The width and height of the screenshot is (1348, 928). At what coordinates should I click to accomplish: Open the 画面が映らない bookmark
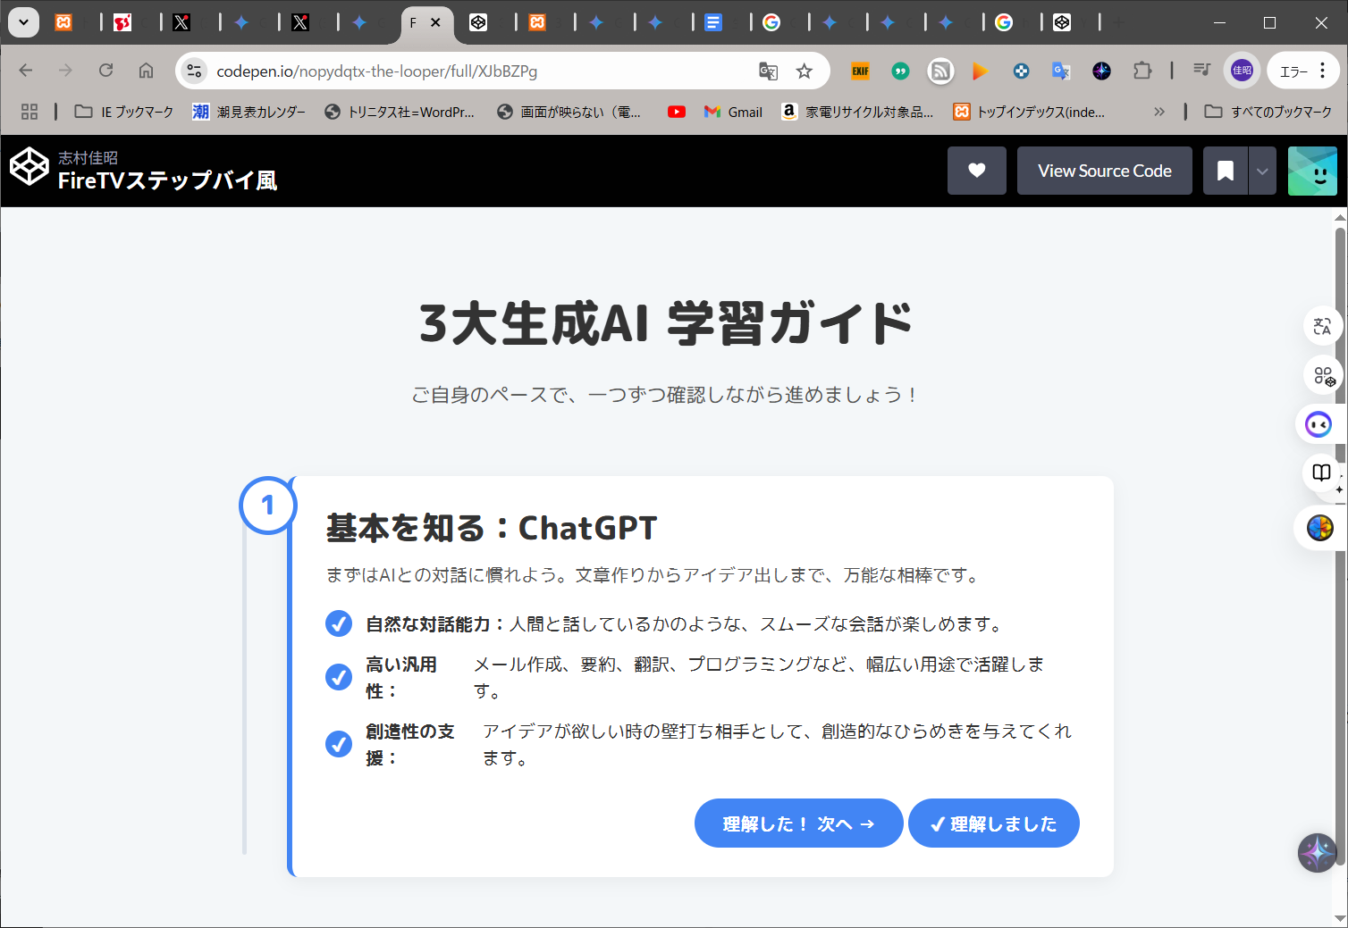[569, 112]
